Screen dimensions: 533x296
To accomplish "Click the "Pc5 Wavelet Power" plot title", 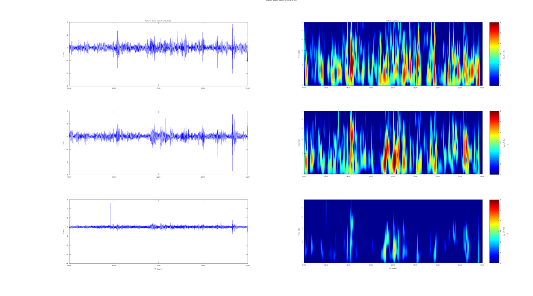I will click(x=393, y=21).
